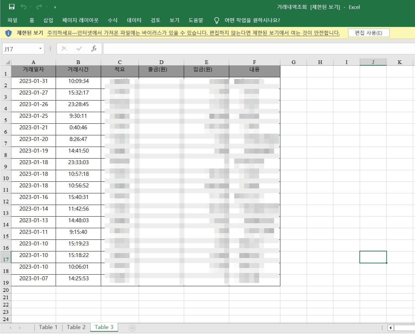The image size is (415, 334).
Task: Click the 편집 사용(E) button
Action: pyautogui.click(x=369, y=33)
